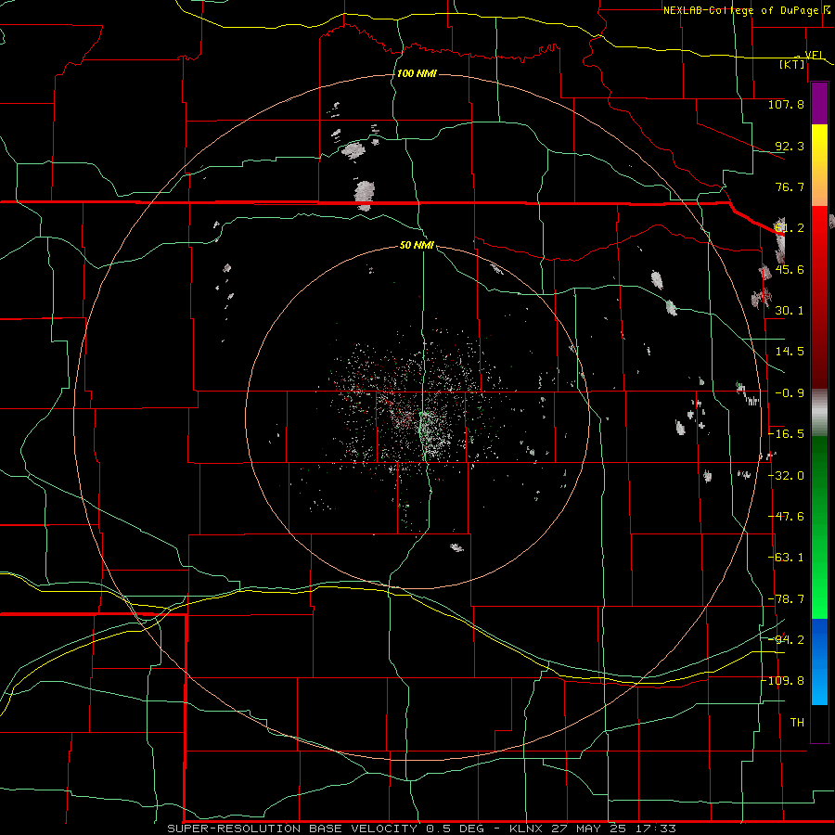Screen dimensions: 835x835
Task: Select the 107.8 scale value
Action: [786, 104]
